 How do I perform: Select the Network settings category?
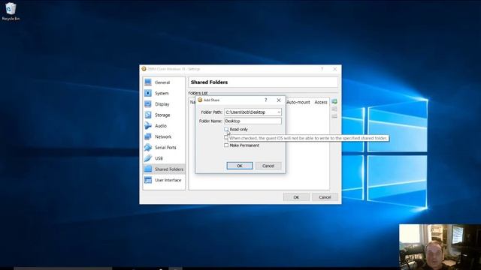coord(164,136)
